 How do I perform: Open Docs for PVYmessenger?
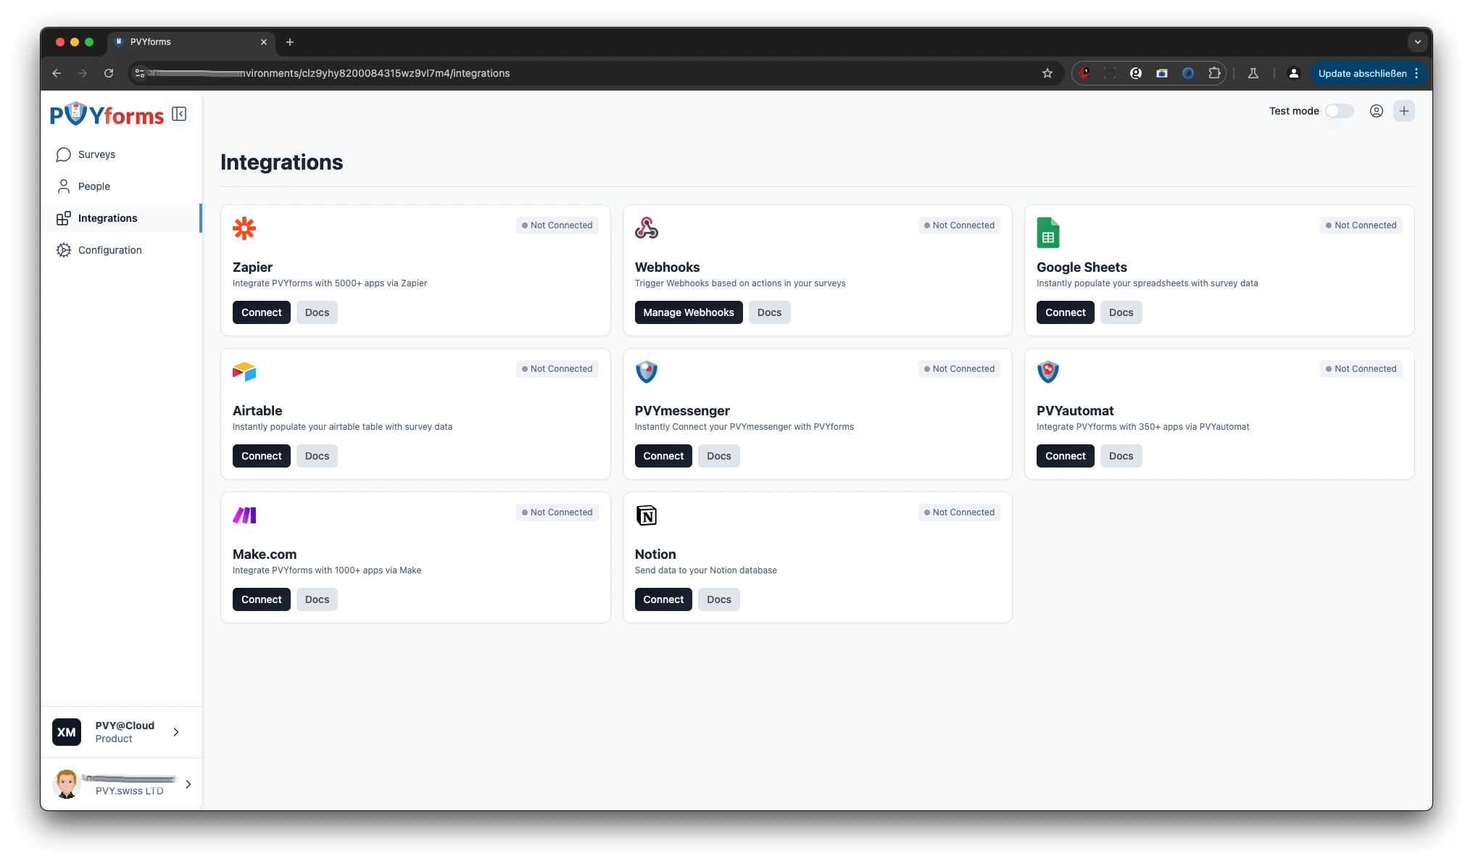pyautogui.click(x=718, y=456)
